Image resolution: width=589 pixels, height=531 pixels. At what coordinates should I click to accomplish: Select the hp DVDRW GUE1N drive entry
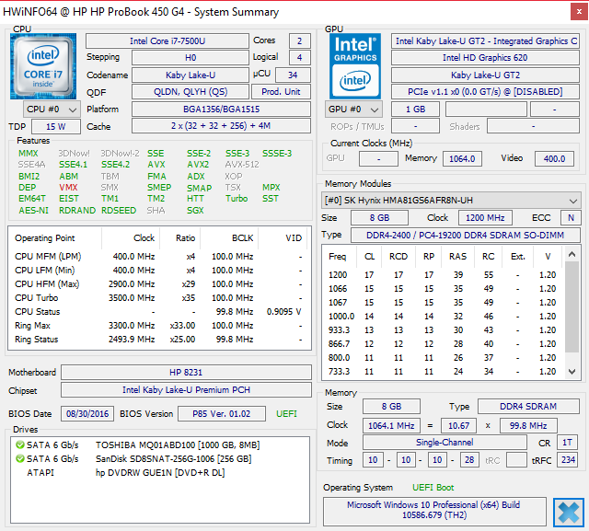[x=160, y=472]
